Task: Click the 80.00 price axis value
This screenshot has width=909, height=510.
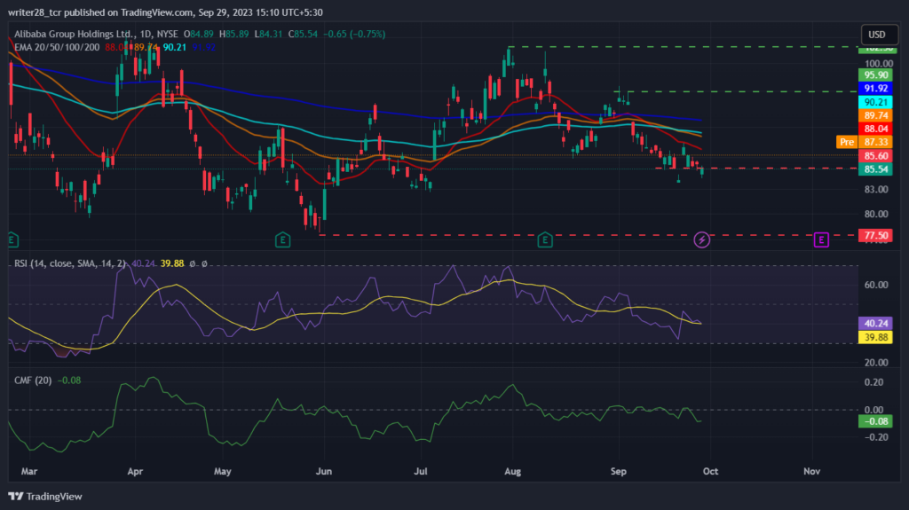Action: point(876,214)
